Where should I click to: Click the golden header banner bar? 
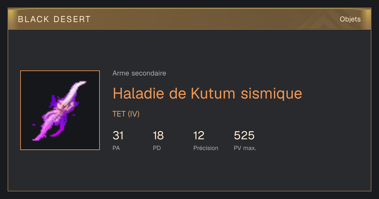(189, 19)
